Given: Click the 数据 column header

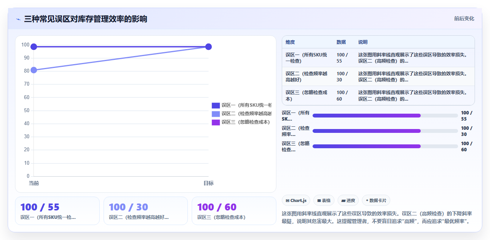Looking at the screenshot, I should click(341, 42).
